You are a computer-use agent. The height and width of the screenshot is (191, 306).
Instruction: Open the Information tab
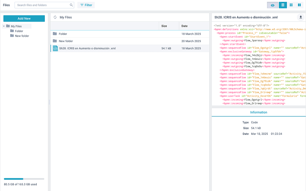[x=259, y=112]
